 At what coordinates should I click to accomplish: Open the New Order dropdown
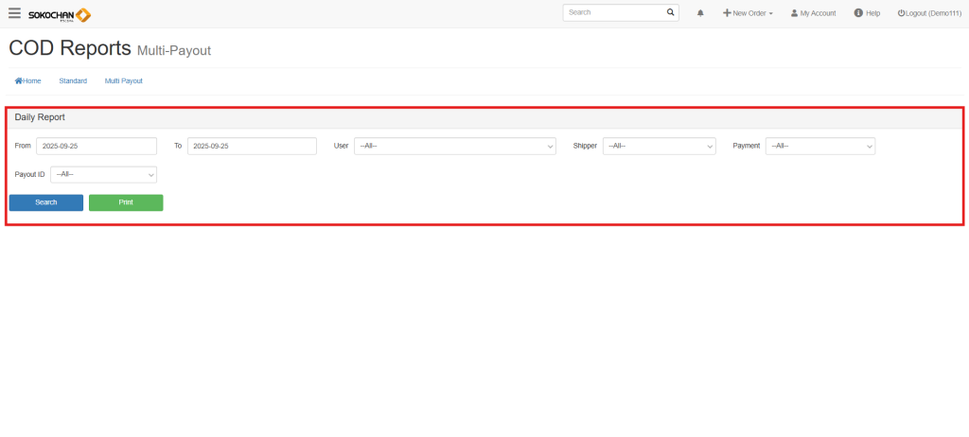[x=748, y=13]
